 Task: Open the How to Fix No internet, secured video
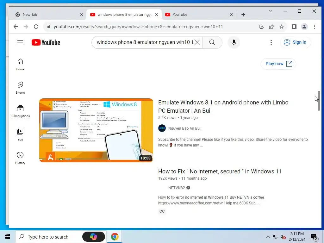click(x=220, y=171)
